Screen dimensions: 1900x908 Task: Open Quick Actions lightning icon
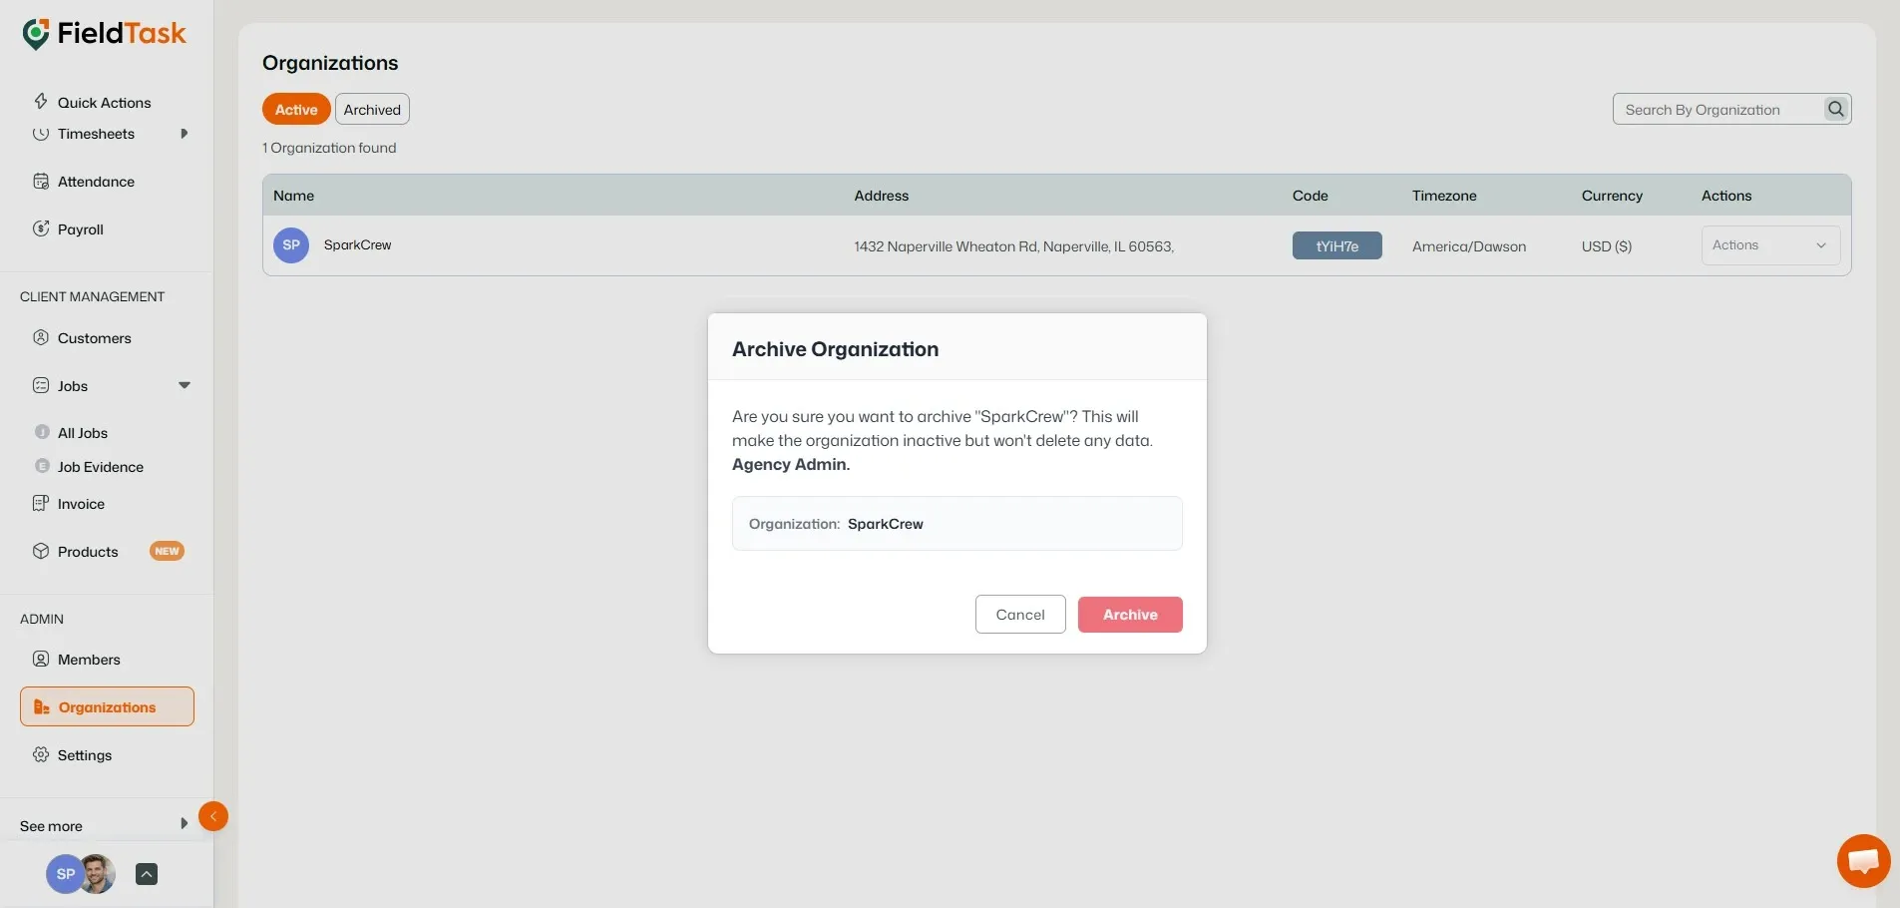[x=41, y=101]
